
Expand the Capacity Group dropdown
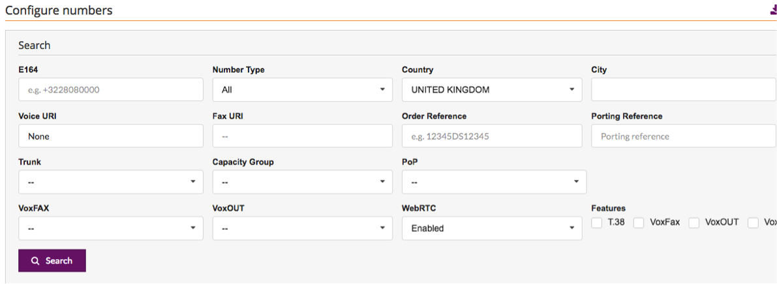(302, 182)
